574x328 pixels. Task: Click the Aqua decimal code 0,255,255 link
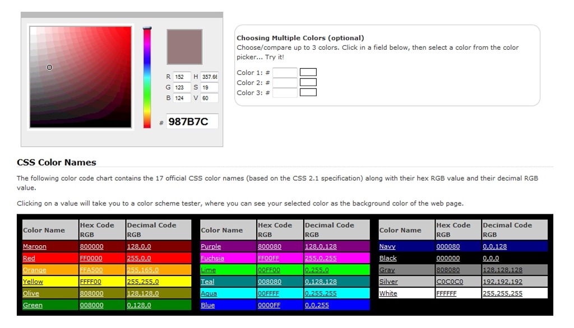321,293
